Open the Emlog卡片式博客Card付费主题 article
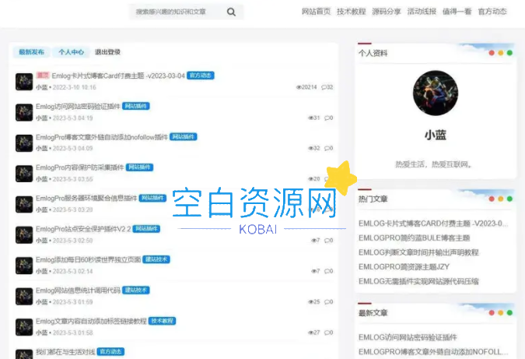This screenshot has width=525, height=359. pos(118,76)
